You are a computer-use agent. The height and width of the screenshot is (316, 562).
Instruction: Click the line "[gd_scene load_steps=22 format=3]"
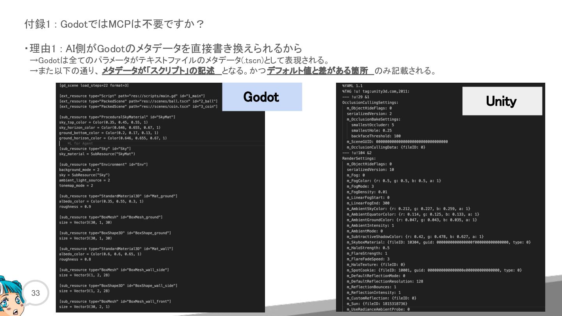[x=94, y=85]
